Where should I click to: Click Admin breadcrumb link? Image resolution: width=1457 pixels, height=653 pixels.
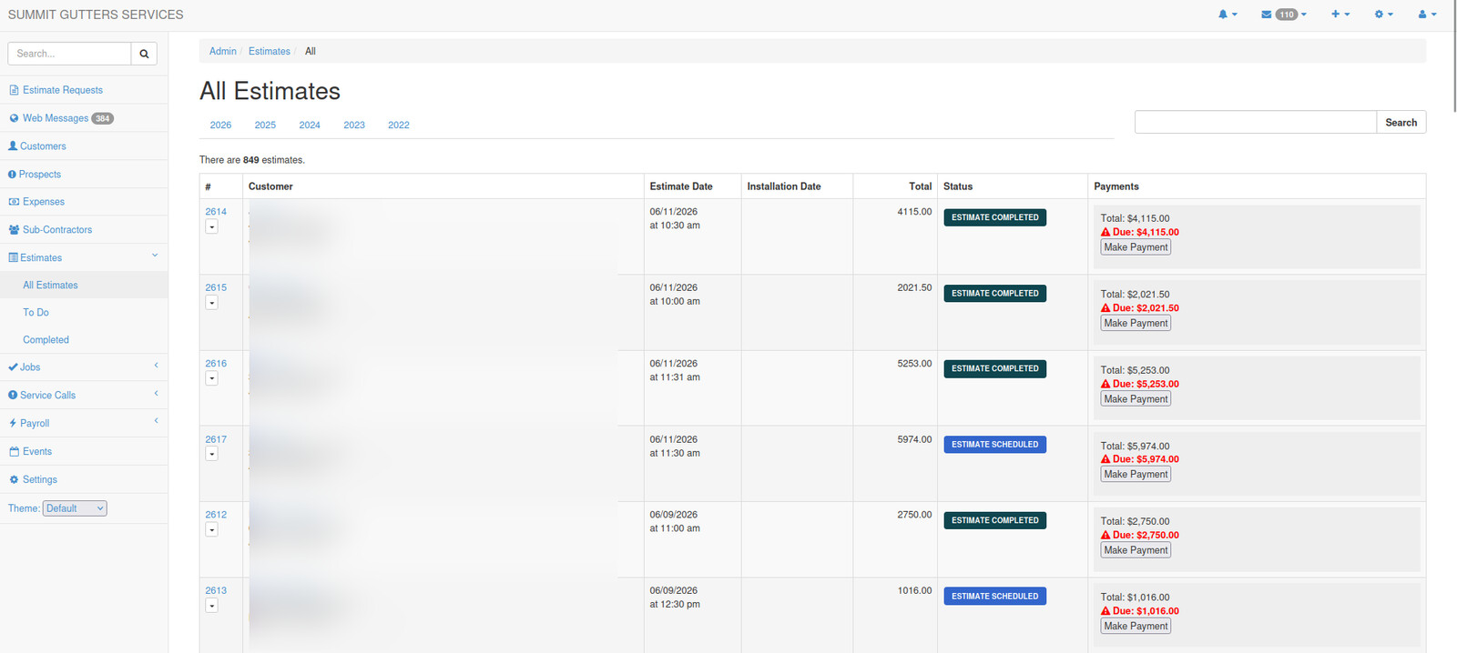[x=222, y=52]
